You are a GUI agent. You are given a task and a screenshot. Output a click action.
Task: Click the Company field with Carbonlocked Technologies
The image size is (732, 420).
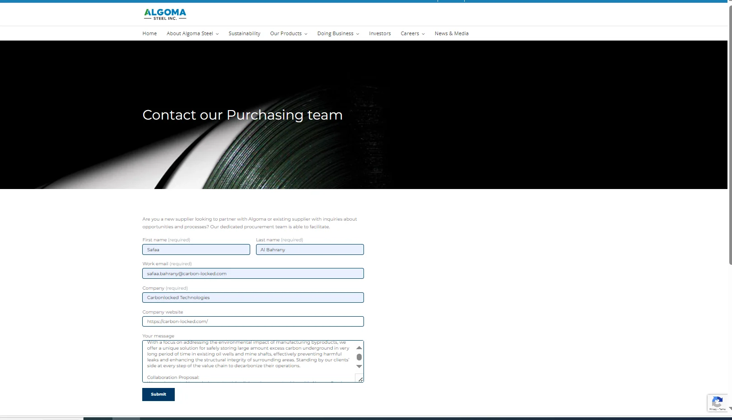tap(253, 297)
